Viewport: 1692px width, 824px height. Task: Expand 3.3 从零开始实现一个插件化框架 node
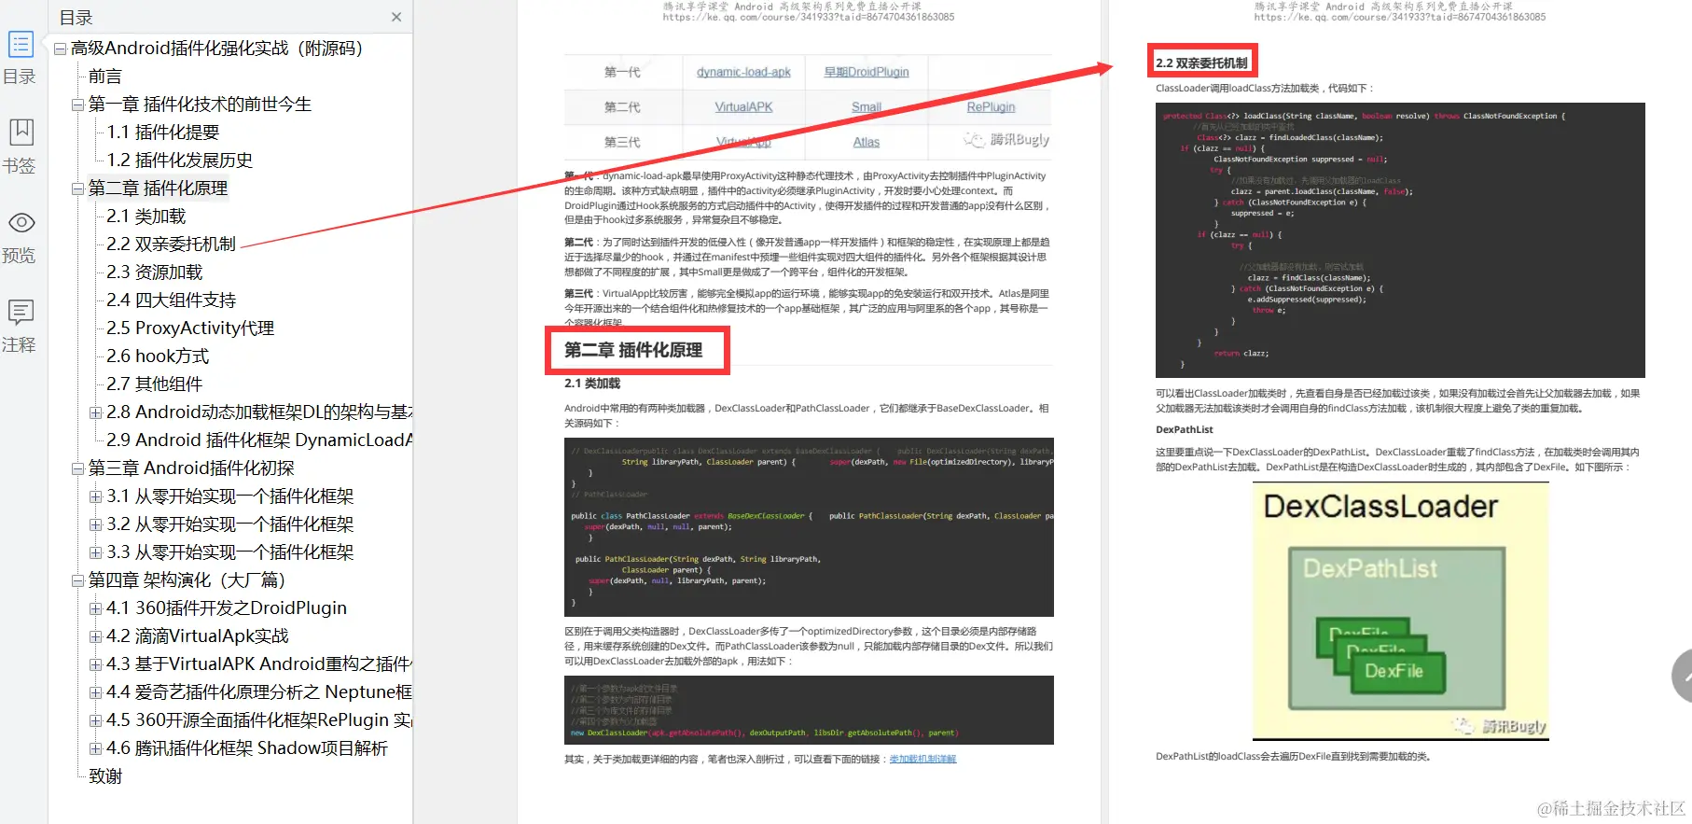coord(95,552)
